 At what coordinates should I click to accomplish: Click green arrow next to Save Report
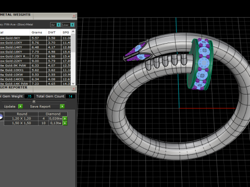62,106
